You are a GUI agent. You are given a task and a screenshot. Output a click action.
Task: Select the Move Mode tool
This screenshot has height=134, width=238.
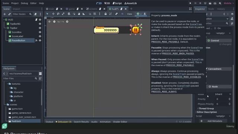53,14
